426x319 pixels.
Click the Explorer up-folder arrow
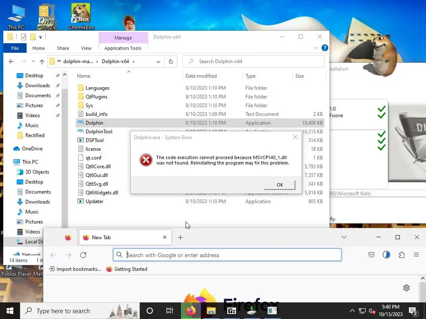pos(42,61)
